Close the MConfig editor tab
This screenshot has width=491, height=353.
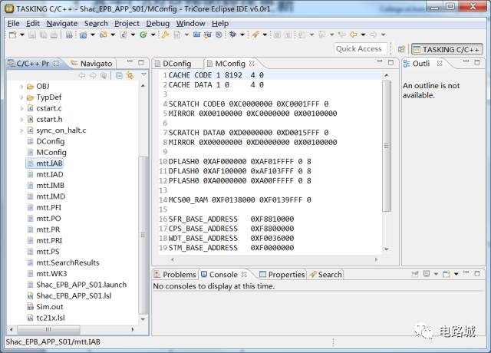252,64
